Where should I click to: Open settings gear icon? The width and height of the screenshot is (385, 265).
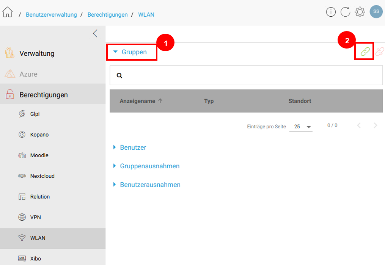point(360,12)
